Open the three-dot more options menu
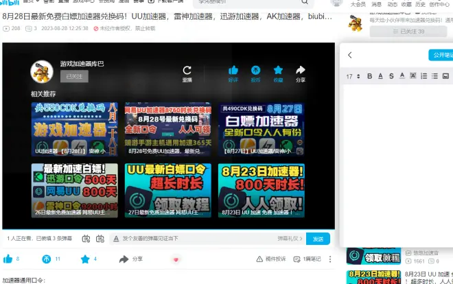Image resolution: width=453 pixels, height=284 pixels. [331, 259]
